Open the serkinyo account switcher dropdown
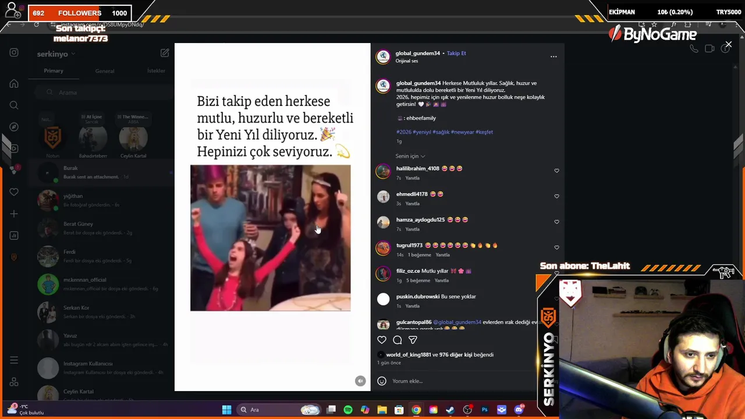The image size is (745, 419). click(56, 54)
